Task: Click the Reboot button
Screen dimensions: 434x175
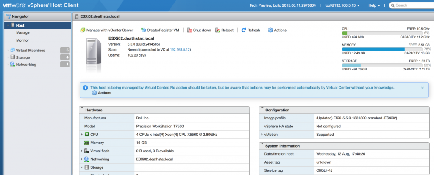Action: coord(224,30)
